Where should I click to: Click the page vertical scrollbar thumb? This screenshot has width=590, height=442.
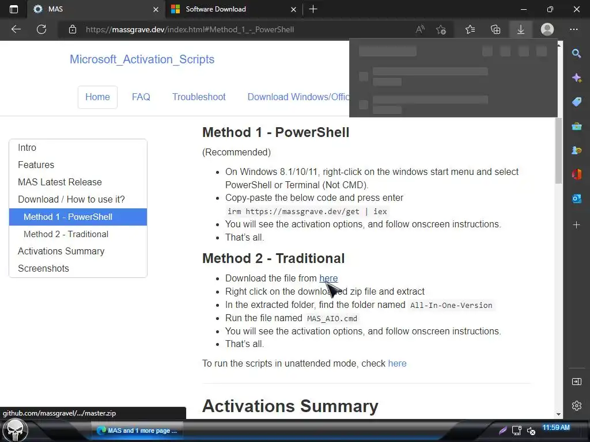[558, 150]
